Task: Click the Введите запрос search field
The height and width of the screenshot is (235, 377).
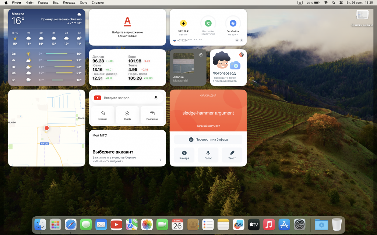Action: click(125, 98)
